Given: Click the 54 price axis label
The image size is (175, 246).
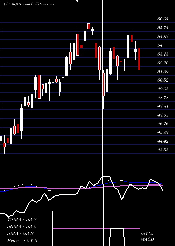Looking at the screenshot, I should pos(160,45).
